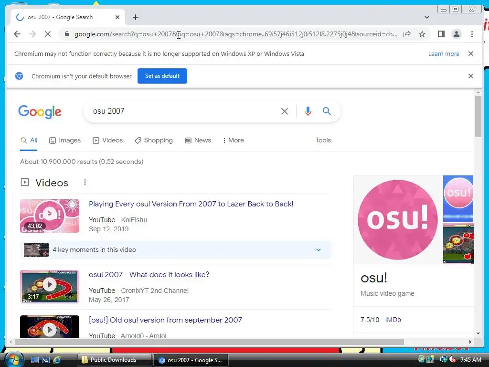Click the muted volume tray icon

(452, 359)
